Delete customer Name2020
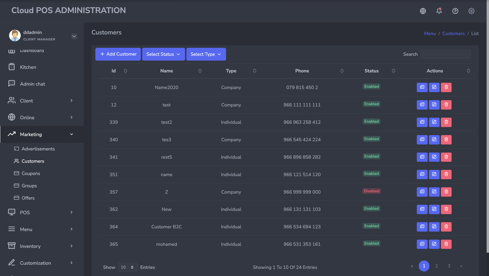The height and width of the screenshot is (276, 489). pyautogui.click(x=446, y=87)
